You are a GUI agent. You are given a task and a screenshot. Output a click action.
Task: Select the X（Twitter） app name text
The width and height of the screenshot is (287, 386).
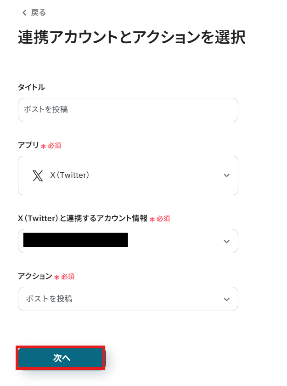70,175
